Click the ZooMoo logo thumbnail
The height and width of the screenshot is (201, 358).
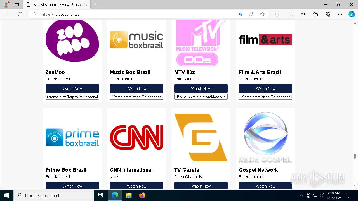(72, 41)
